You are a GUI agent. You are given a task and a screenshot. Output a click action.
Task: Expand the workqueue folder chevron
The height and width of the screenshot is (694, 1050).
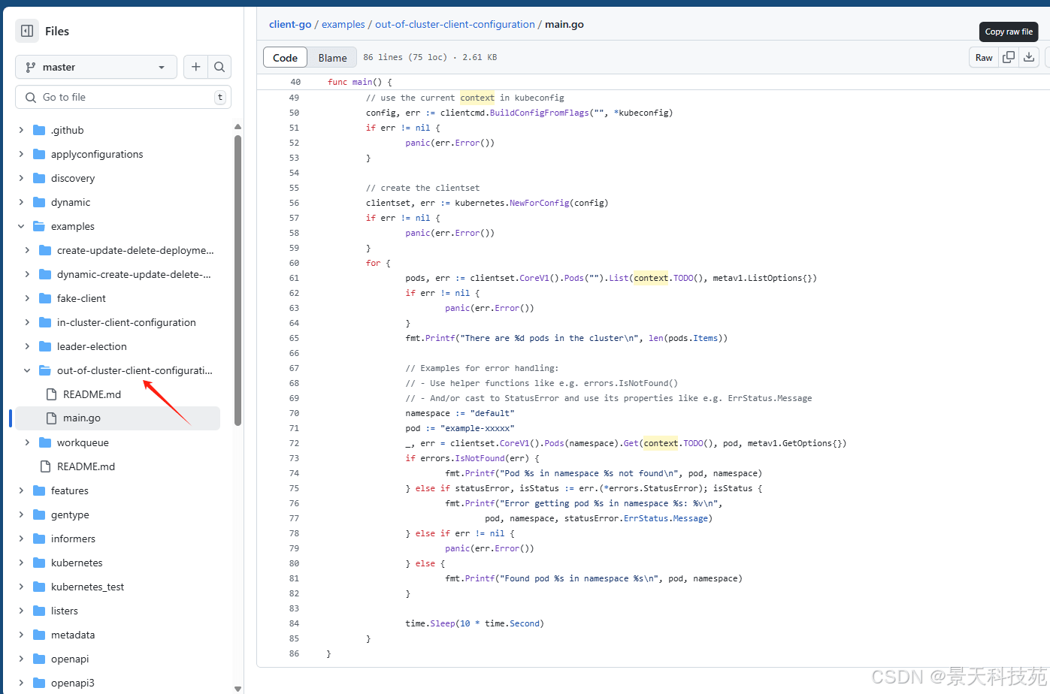(27, 442)
